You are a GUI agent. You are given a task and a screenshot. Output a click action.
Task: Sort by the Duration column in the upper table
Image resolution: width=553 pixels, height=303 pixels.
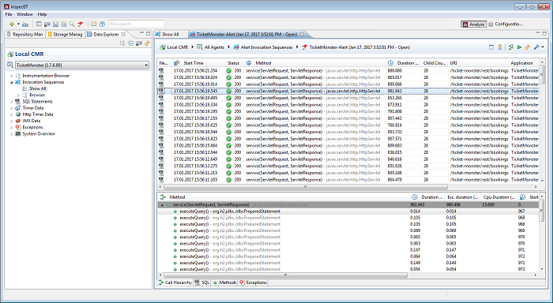tap(404, 63)
